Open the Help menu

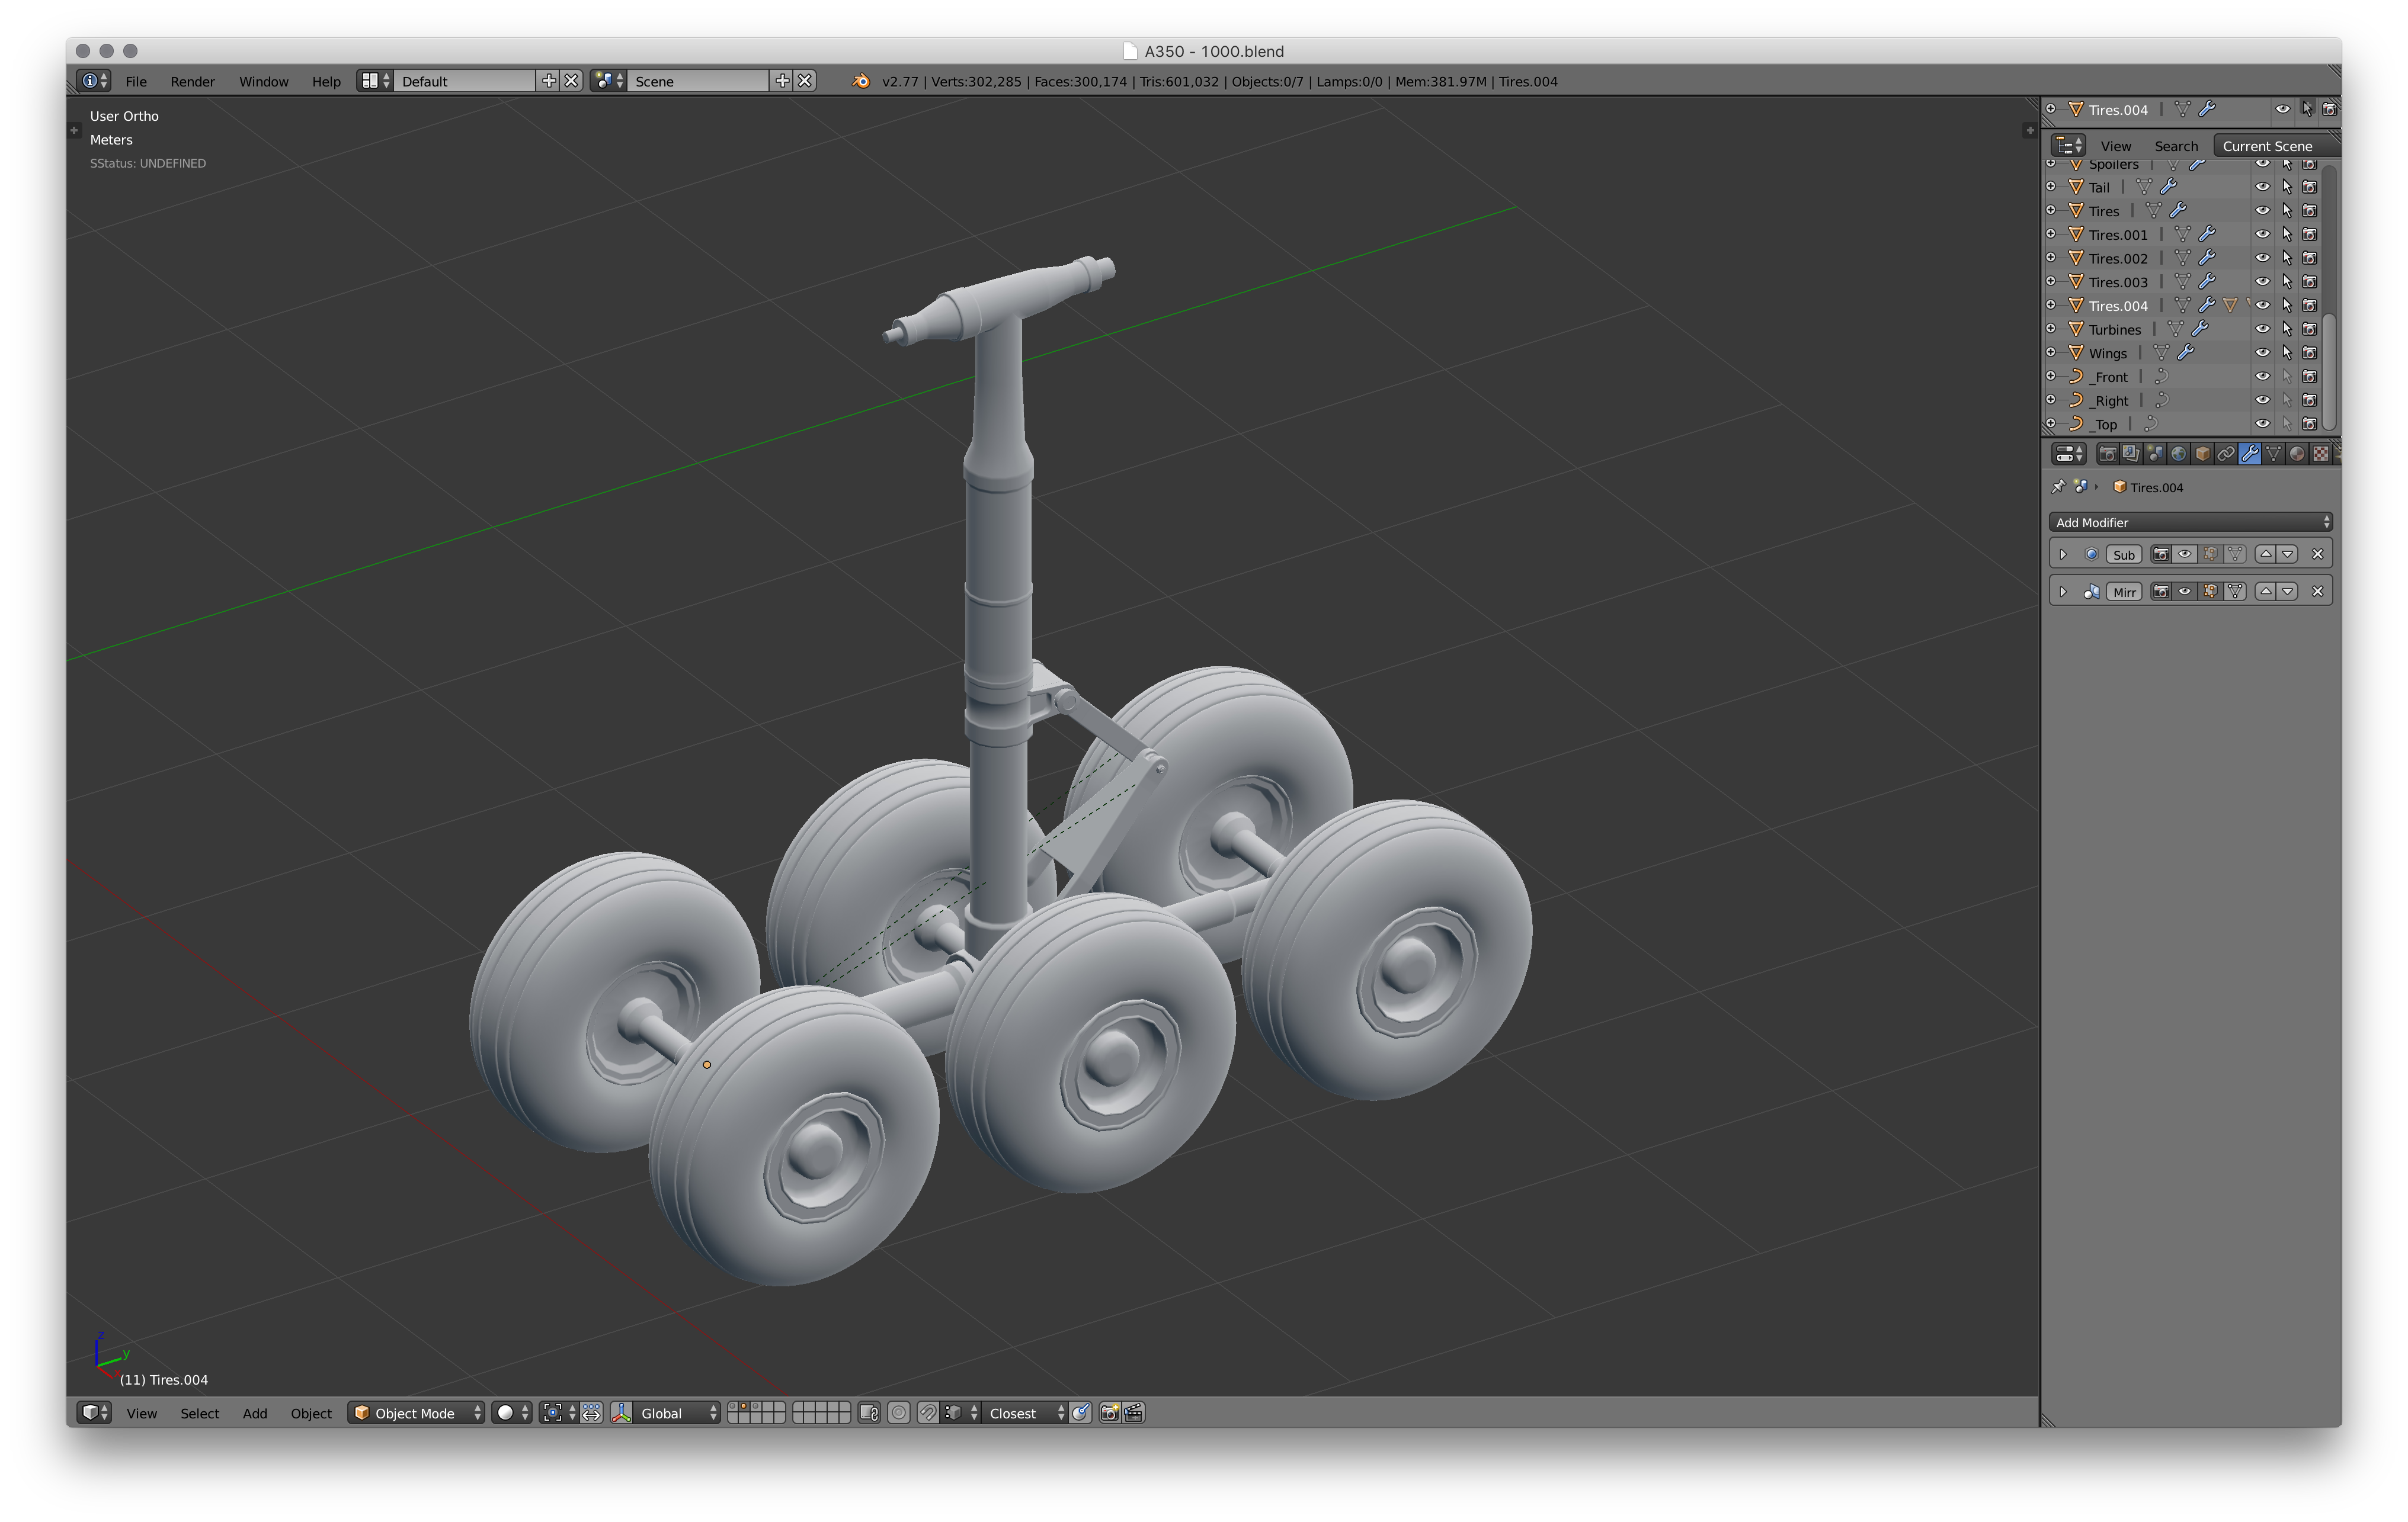(326, 81)
